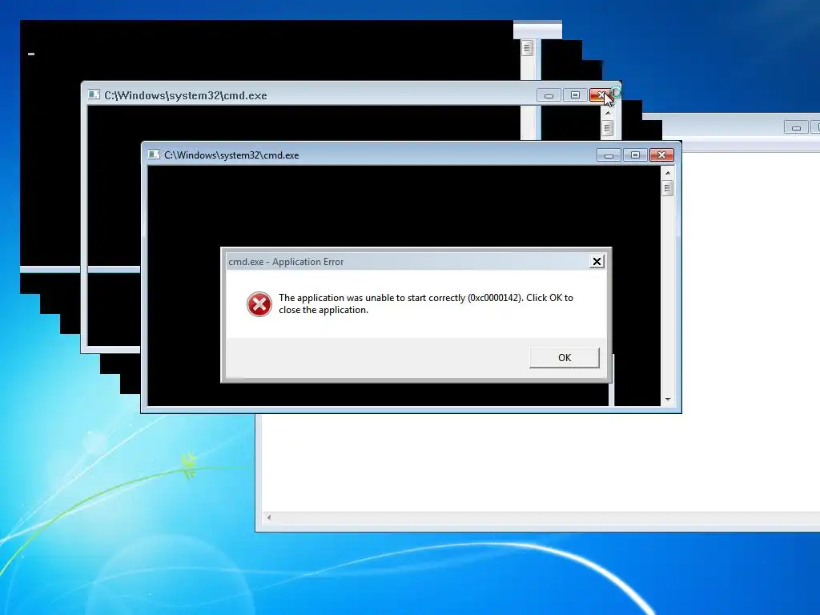Image resolution: width=820 pixels, height=615 pixels.
Task: Click scrollbar thumb in middle cmd window
Action: click(607, 128)
